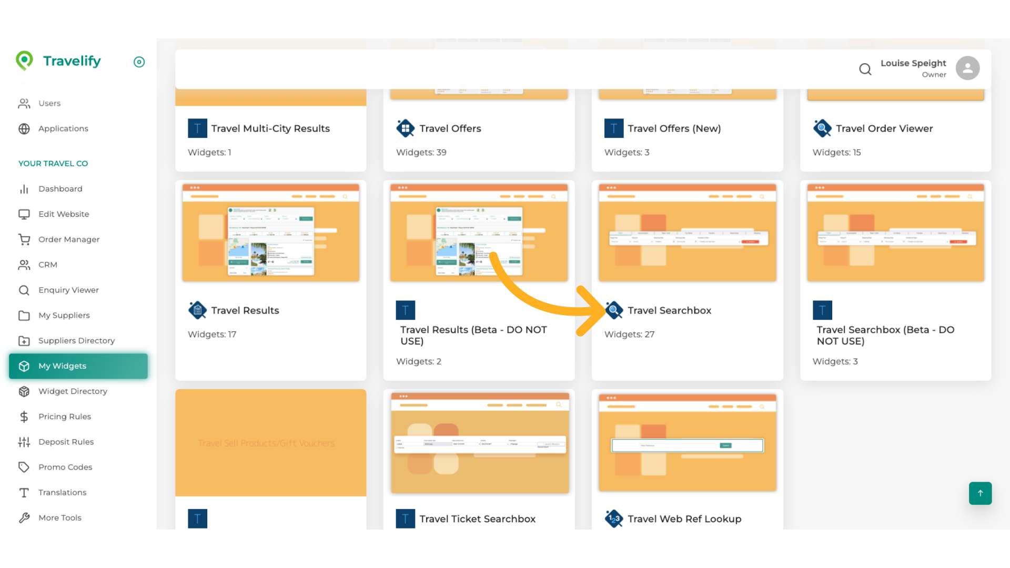Click the Order Manager cart icon
Viewport: 1010px width, 568px height.
pos(24,239)
